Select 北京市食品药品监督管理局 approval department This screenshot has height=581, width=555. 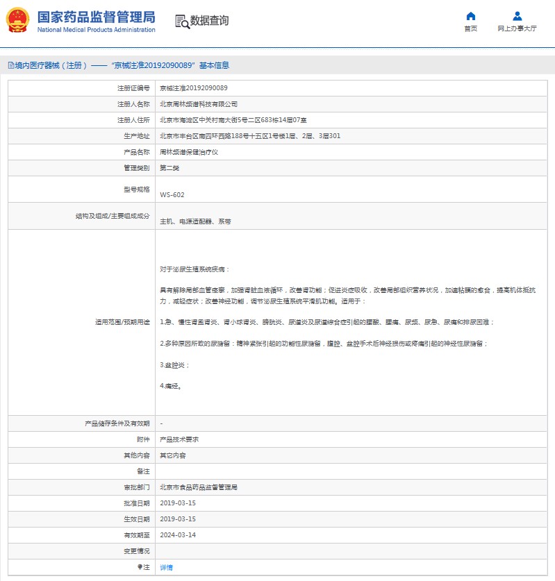(199, 487)
